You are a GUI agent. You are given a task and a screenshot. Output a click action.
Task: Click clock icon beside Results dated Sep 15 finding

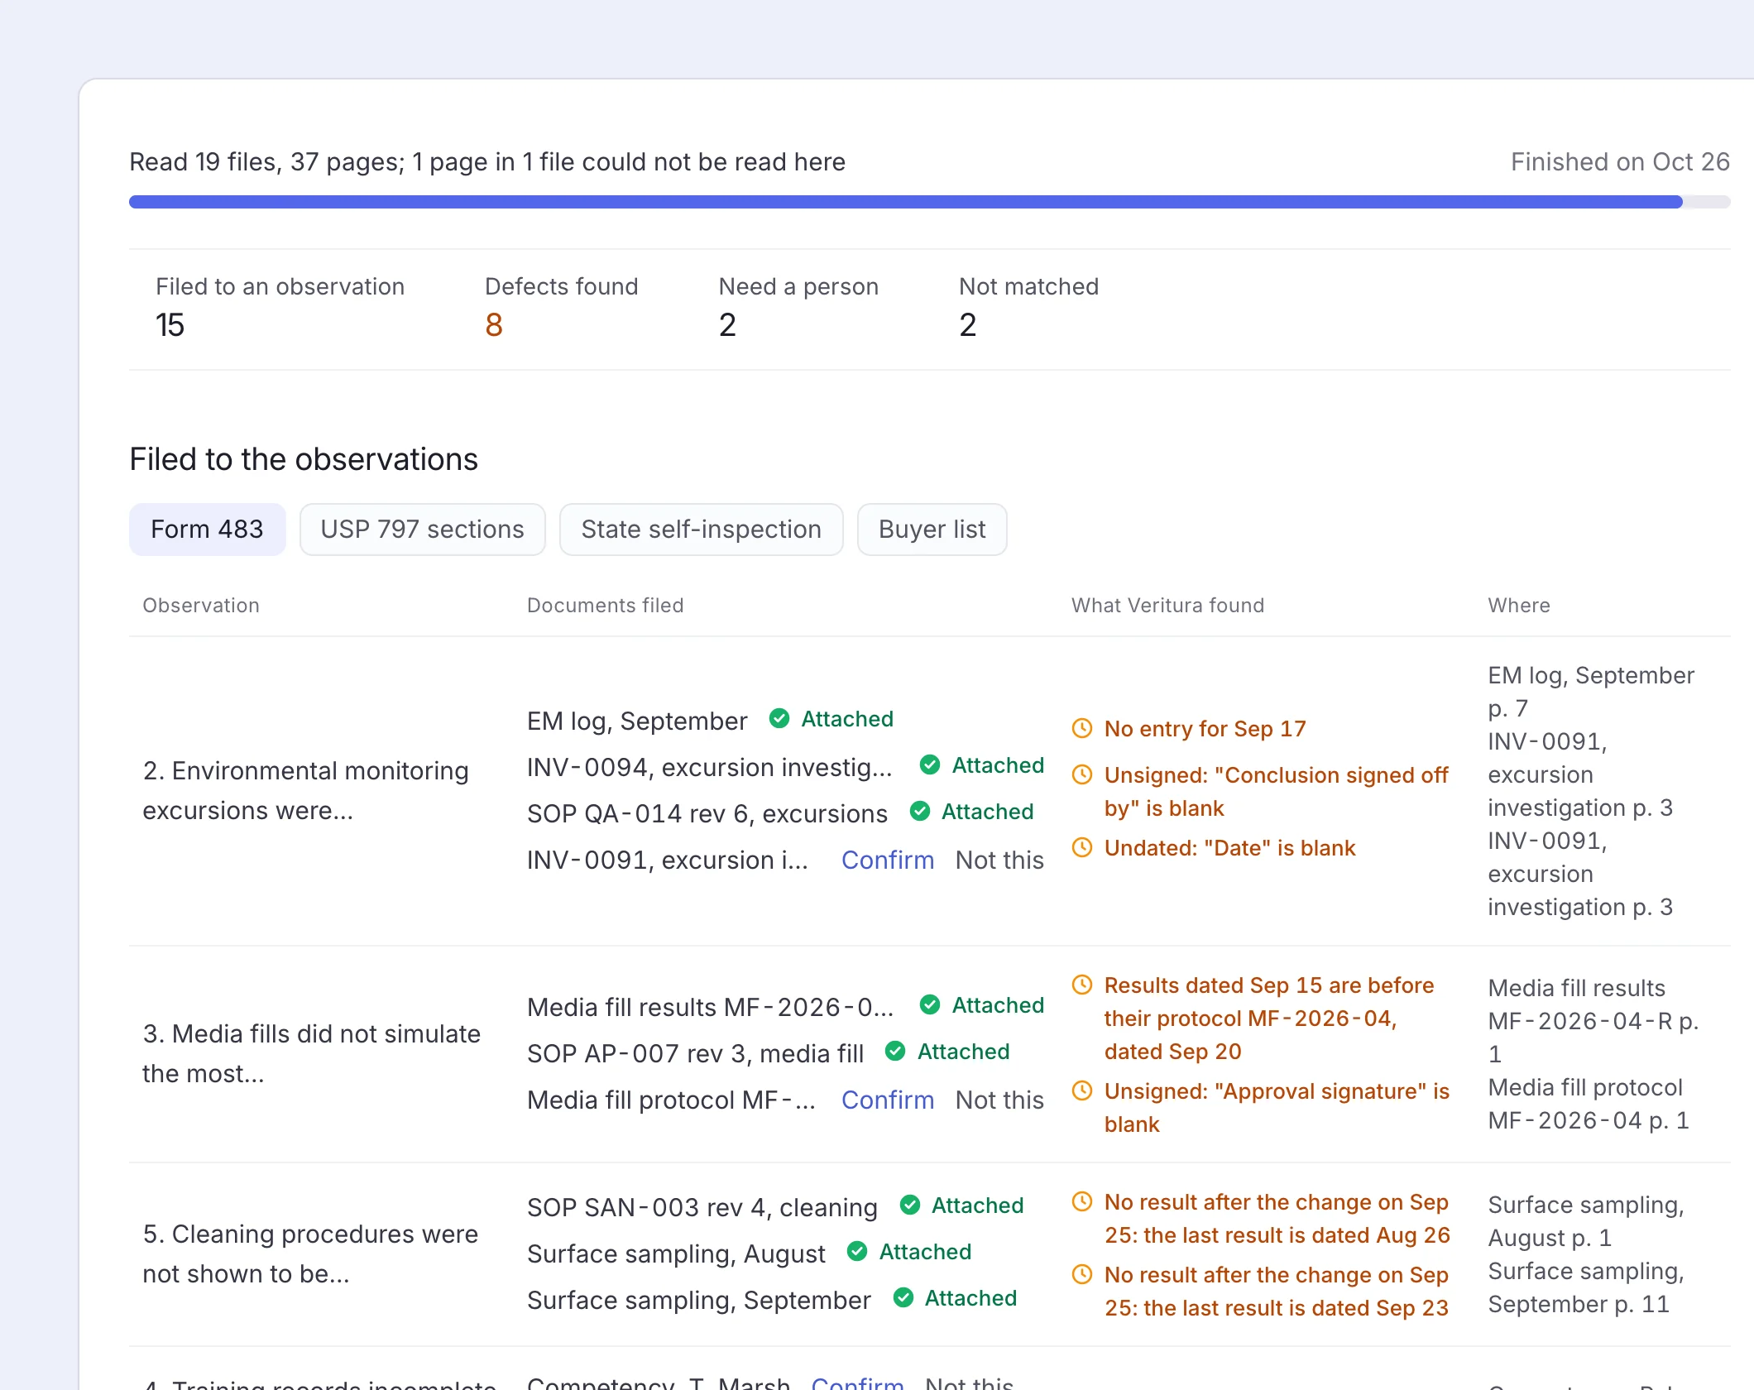coord(1082,985)
